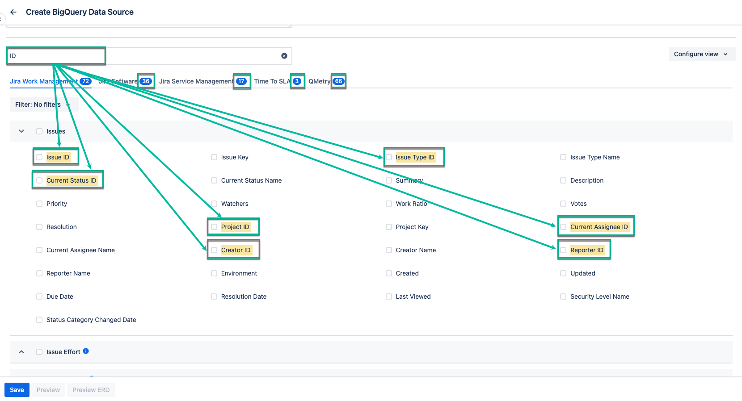Click the Time To SLA badge 3

[x=297, y=81]
